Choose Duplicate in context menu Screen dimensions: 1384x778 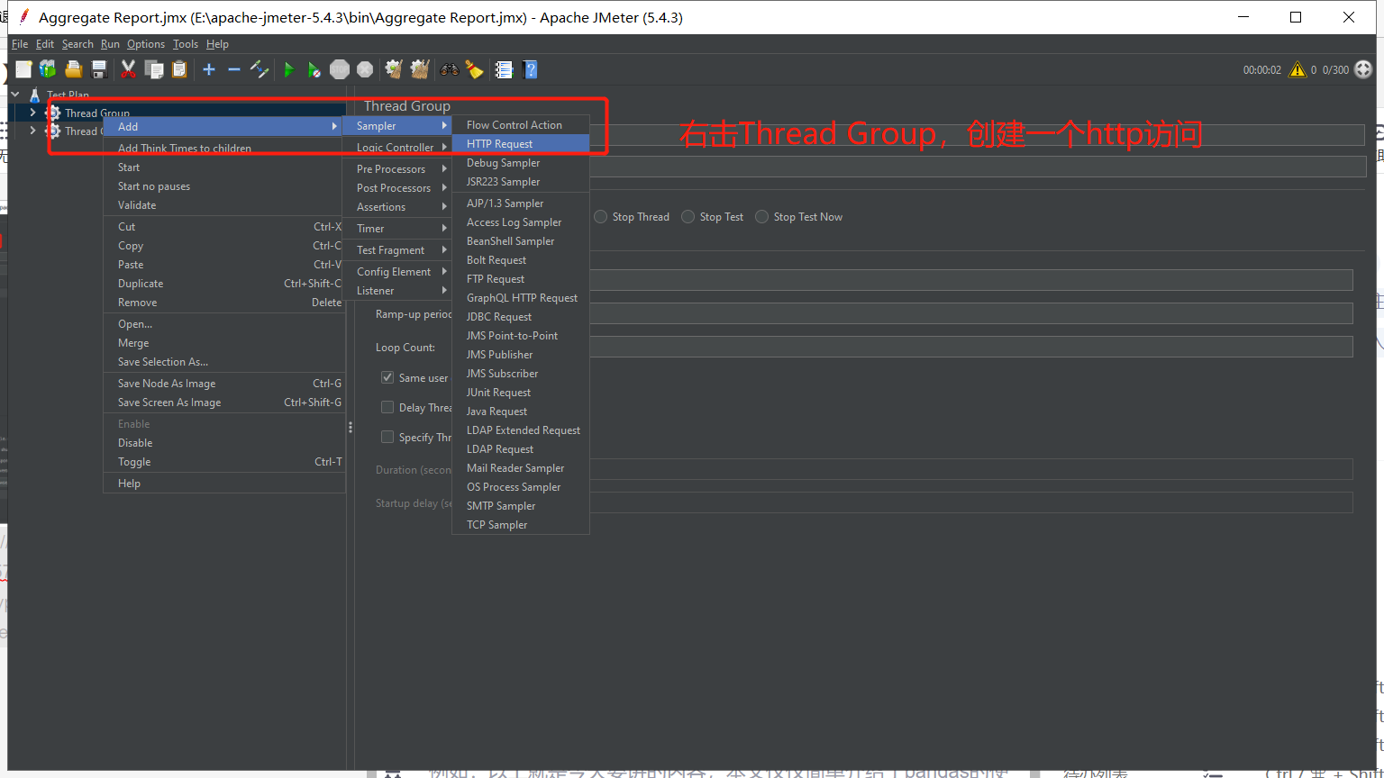(223, 284)
